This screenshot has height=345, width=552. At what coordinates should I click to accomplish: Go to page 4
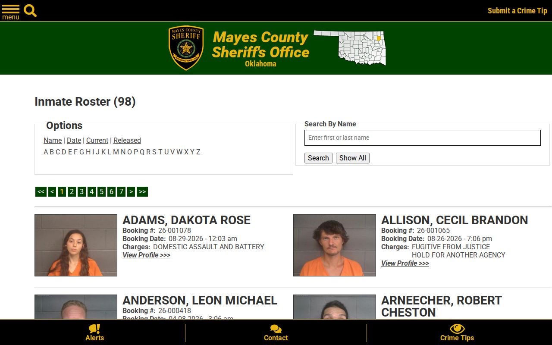coord(92,191)
